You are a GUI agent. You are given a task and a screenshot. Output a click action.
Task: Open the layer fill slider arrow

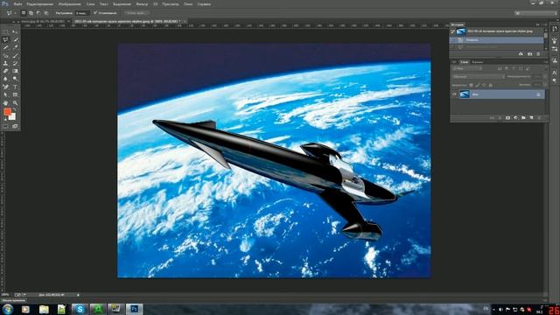[545, 85]
